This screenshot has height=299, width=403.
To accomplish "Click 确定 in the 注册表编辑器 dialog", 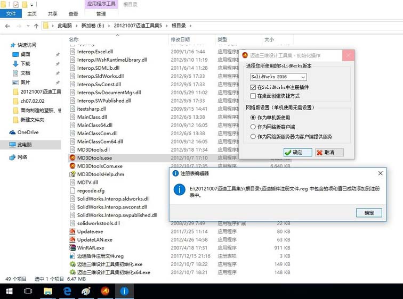I will coord(369,213).
